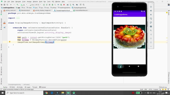The width and height of the screenshot is (170, 95).
Task: Click CRLF line separator in status bar
Action: 146,89
